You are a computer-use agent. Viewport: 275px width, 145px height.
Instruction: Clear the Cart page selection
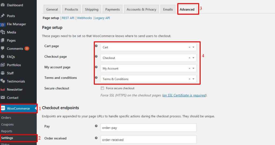(x=189, y=47)
